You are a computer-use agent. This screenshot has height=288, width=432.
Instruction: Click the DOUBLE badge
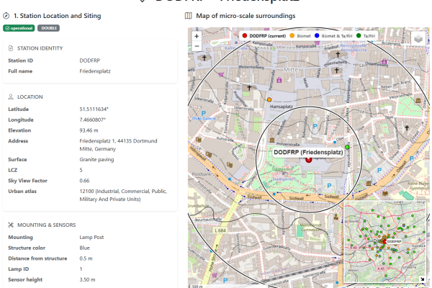click(x=48, y=28)
